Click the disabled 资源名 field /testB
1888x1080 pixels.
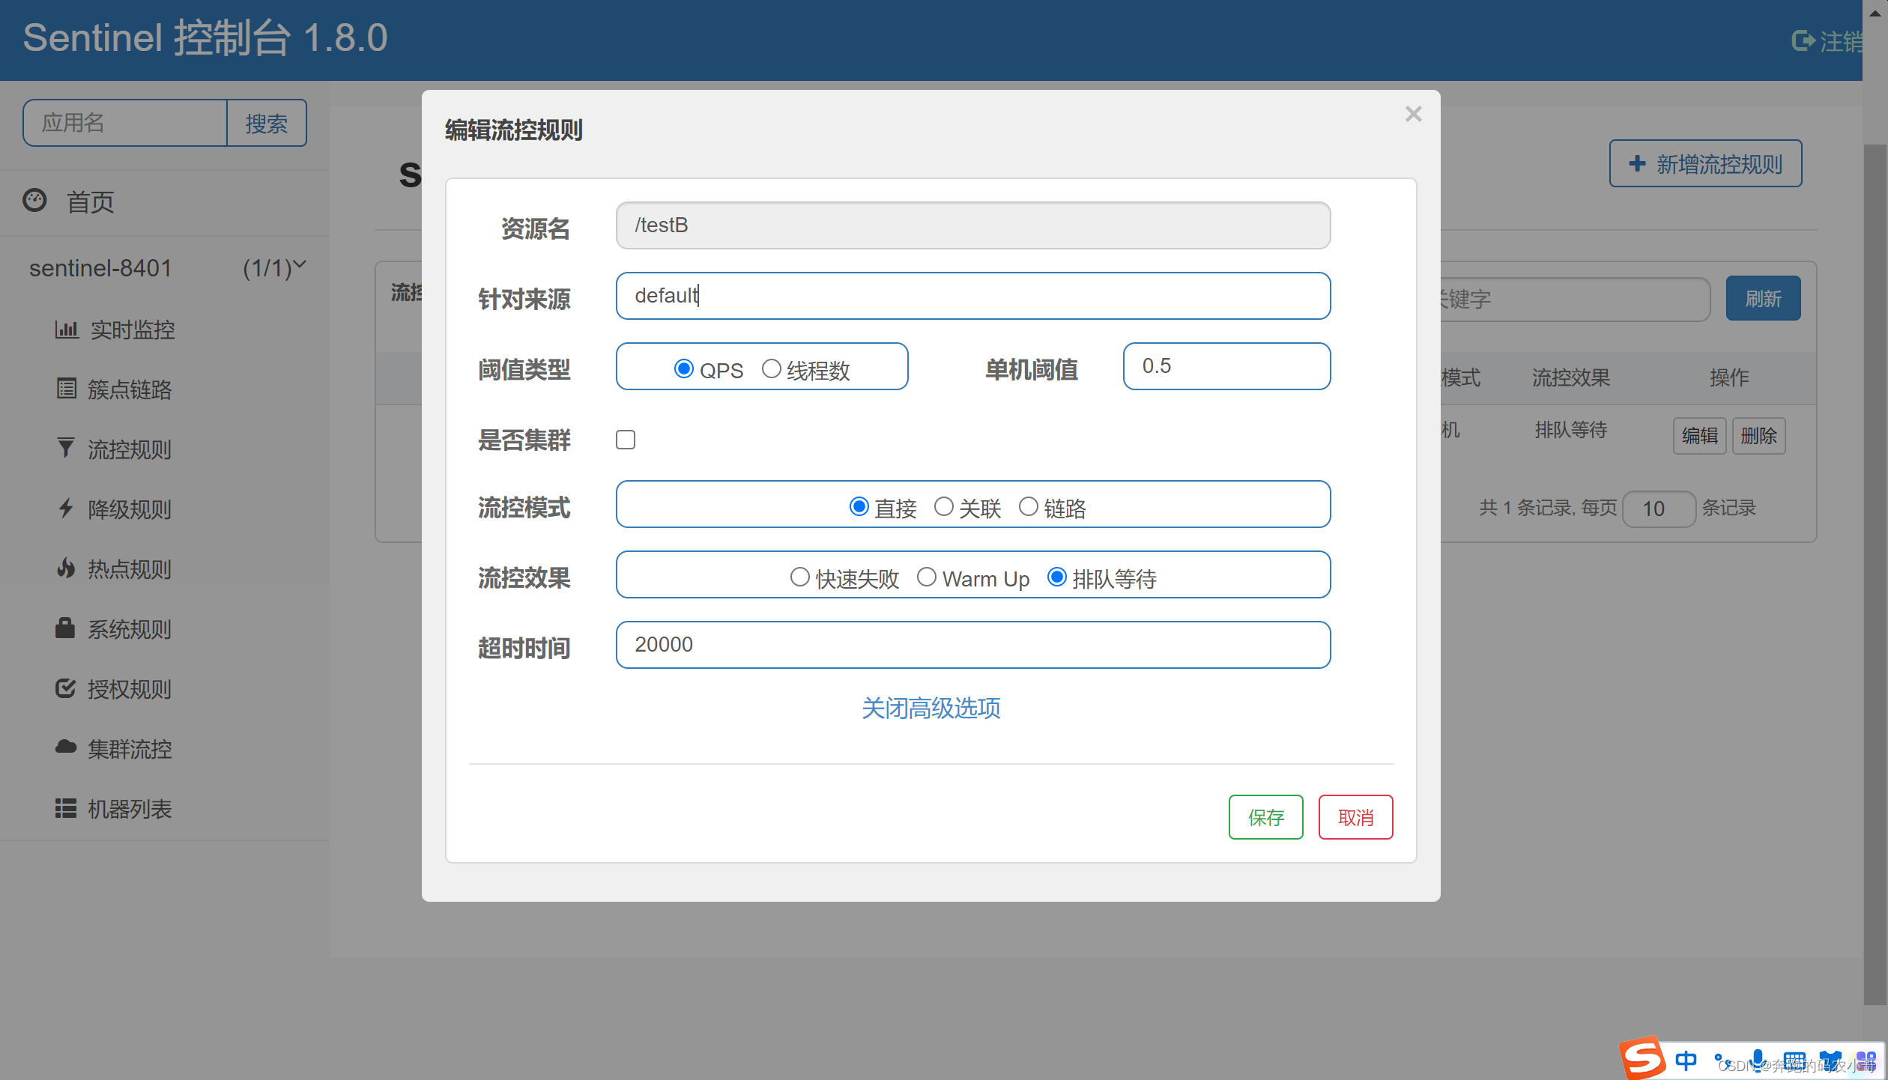pos(972,225)
